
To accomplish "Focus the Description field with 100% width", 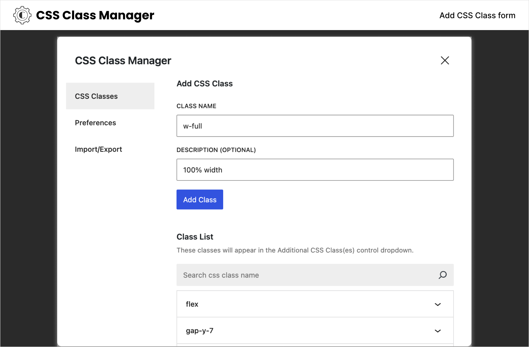I will pos(315,170).
